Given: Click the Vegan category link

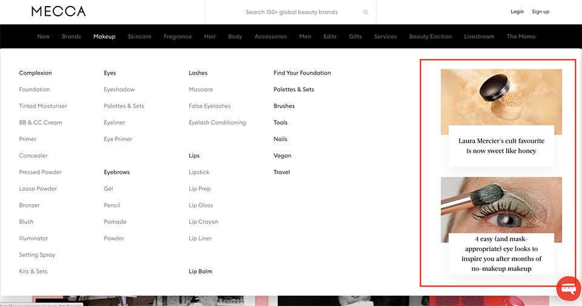Looking at the screenshot, I should (283, 155).
